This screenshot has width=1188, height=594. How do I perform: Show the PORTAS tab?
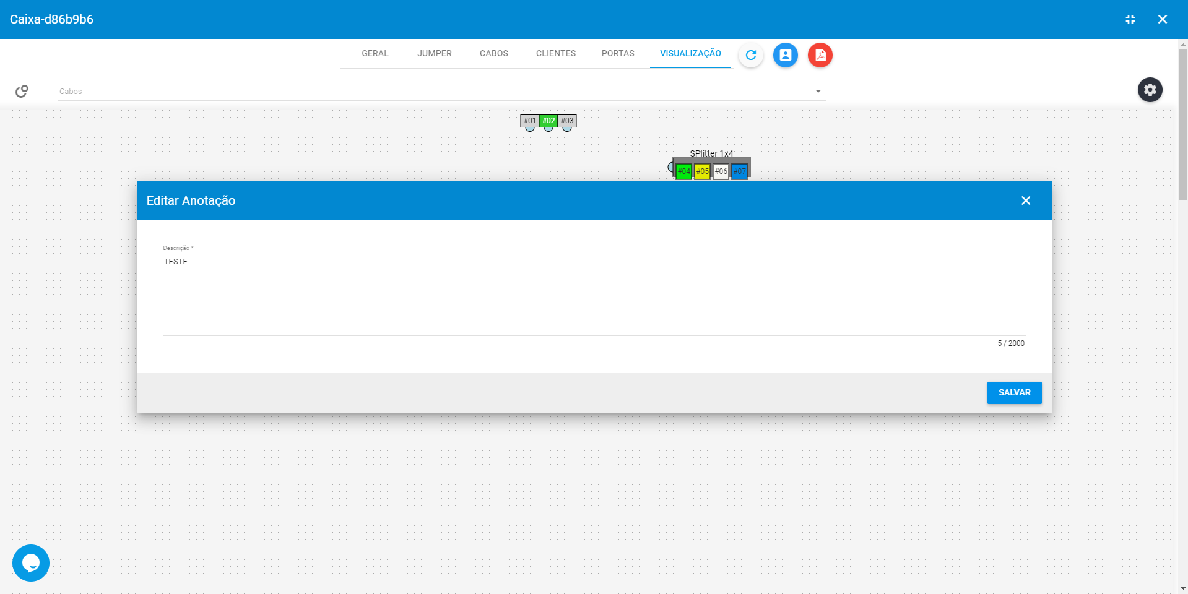(x=618, y=53)
